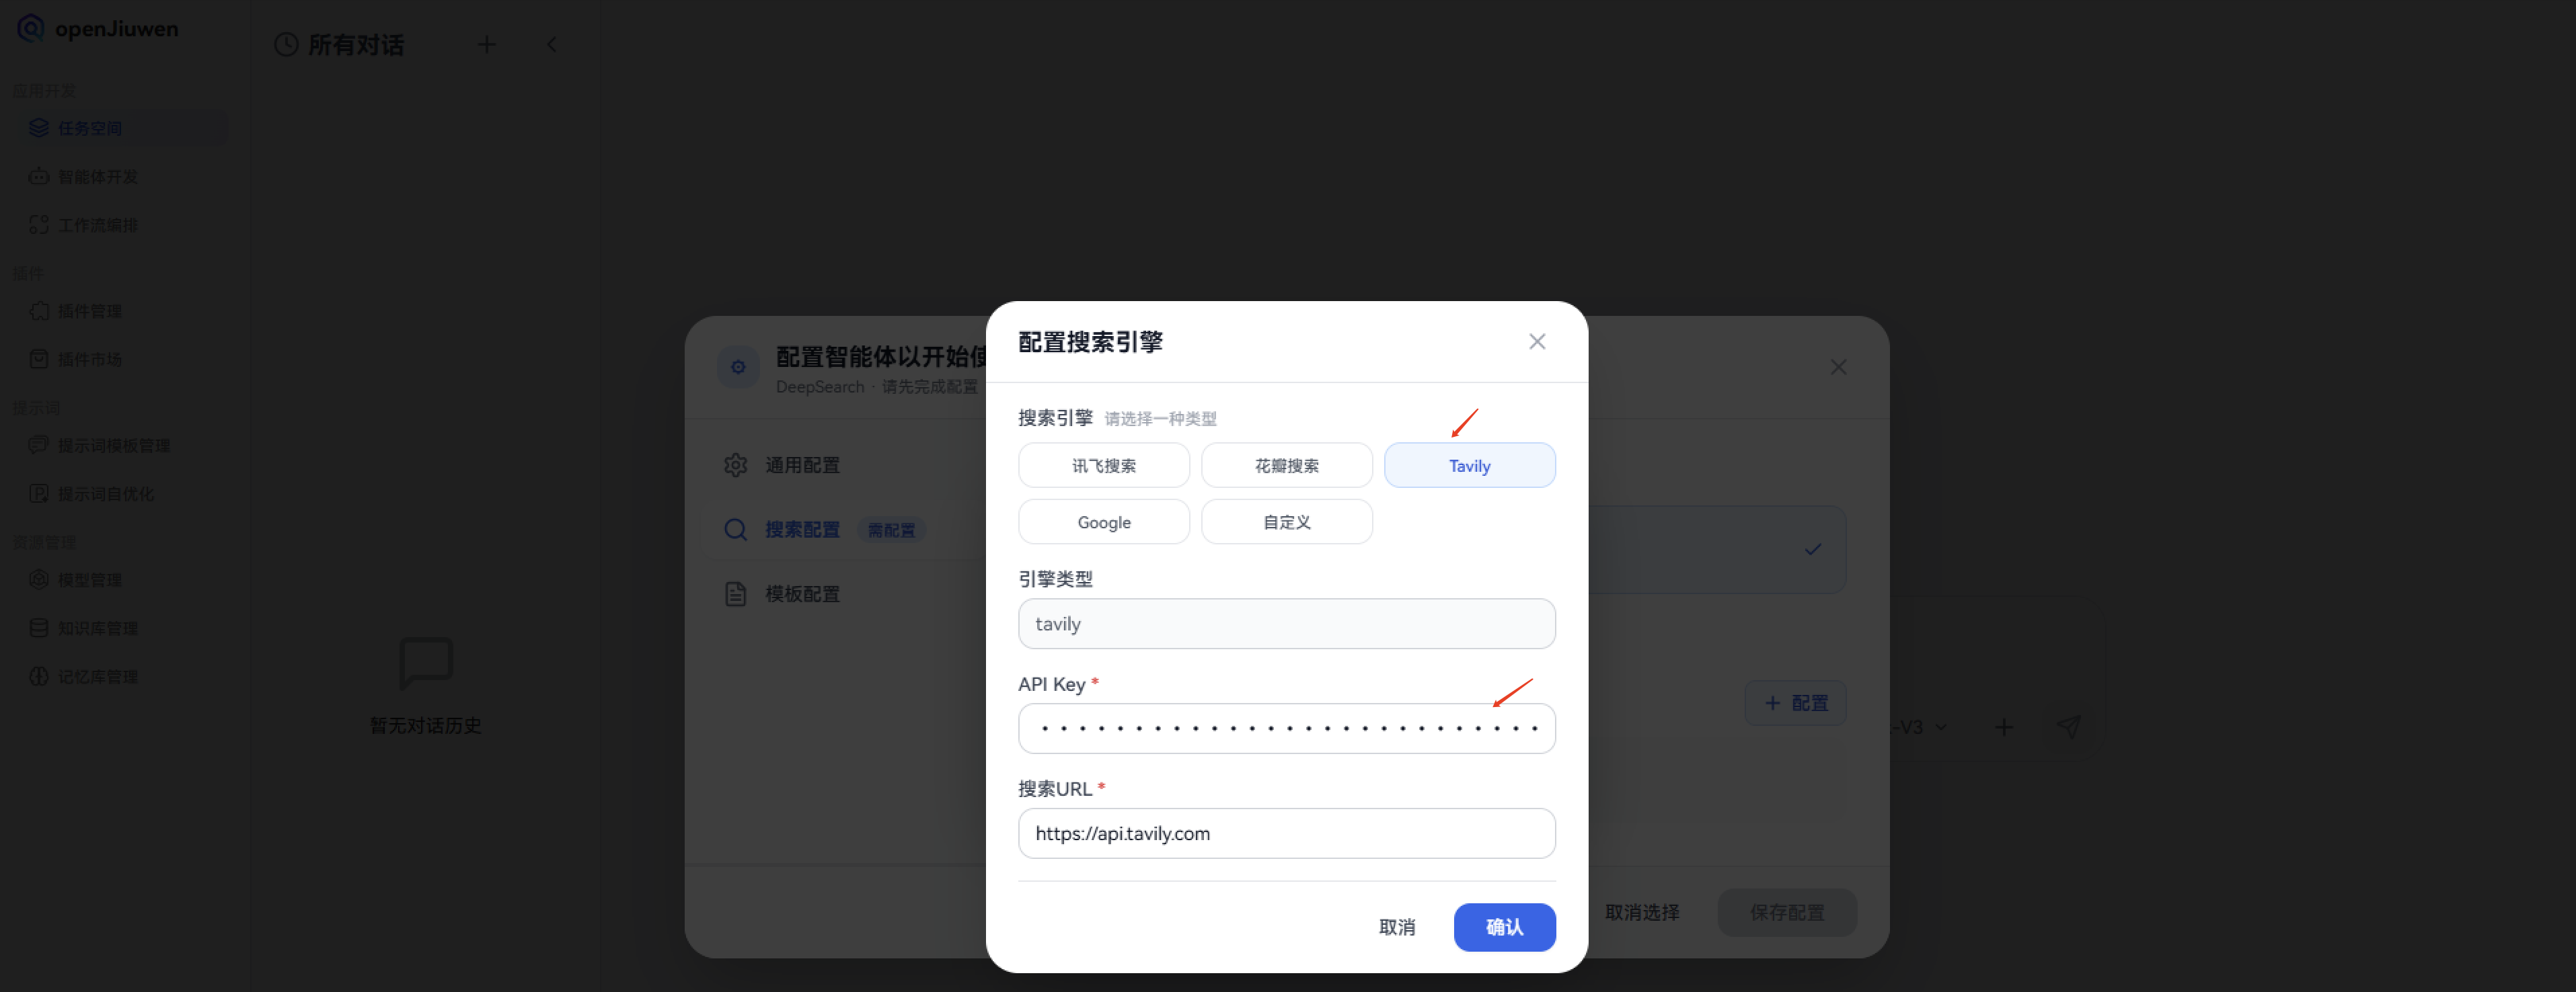The width and height of the screenshot is (2576, 992).
Task: Confirm settings with the 确认 button
Action: pos(1504,927)
